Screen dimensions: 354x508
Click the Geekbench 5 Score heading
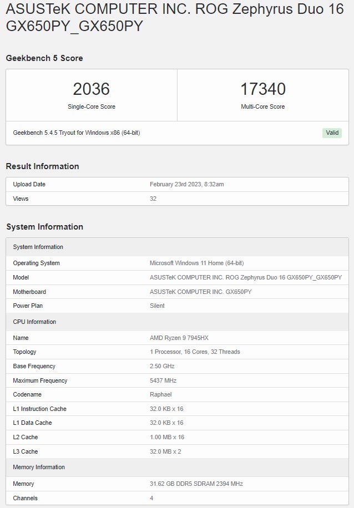tap(44, 58)
